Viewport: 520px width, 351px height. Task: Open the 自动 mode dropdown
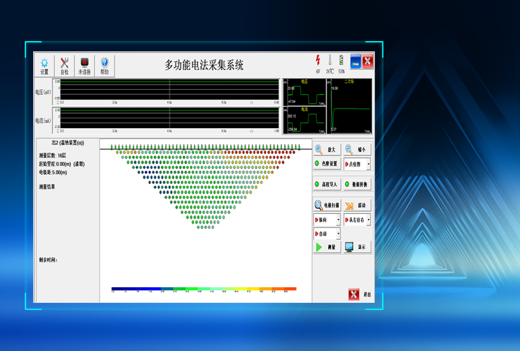pyautogui.click(x=338, y=233)
